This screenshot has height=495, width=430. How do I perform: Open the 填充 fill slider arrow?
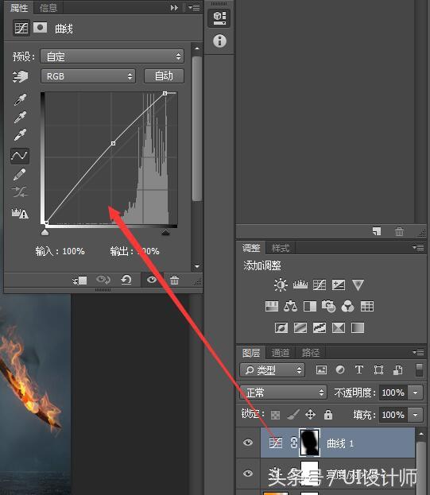point(416,415)
